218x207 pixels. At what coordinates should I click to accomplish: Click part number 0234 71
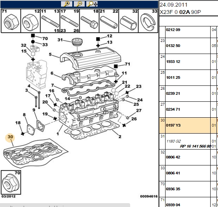pyautogui.click(x=173, y=110)
